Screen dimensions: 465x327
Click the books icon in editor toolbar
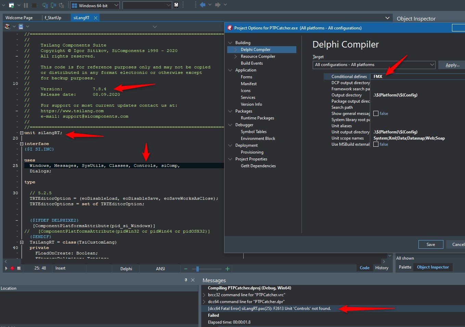point(8,26)
